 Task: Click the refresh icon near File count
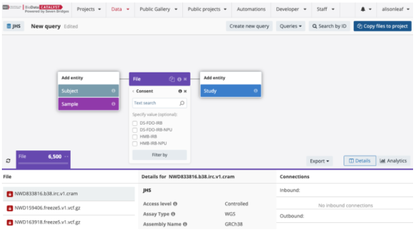(x=8, y=160)
